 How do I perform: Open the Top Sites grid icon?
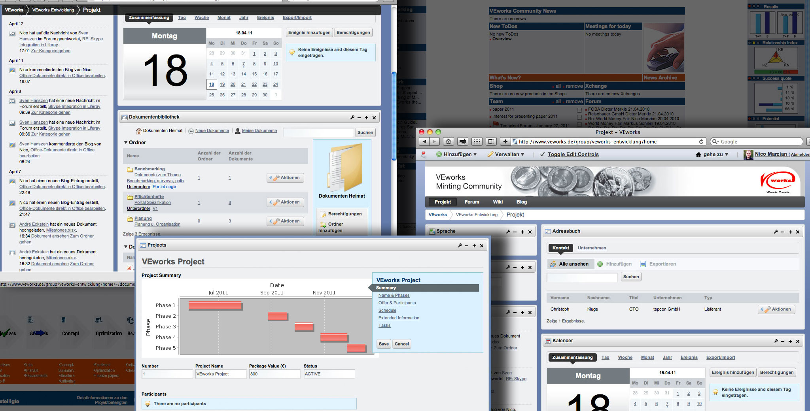pos(477,141)
